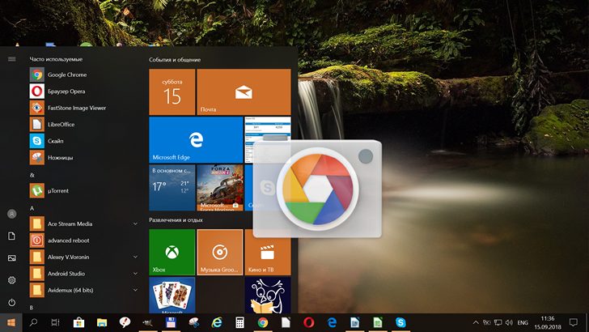
Task: Open the owl reading book tile
Action: [268, 295]
